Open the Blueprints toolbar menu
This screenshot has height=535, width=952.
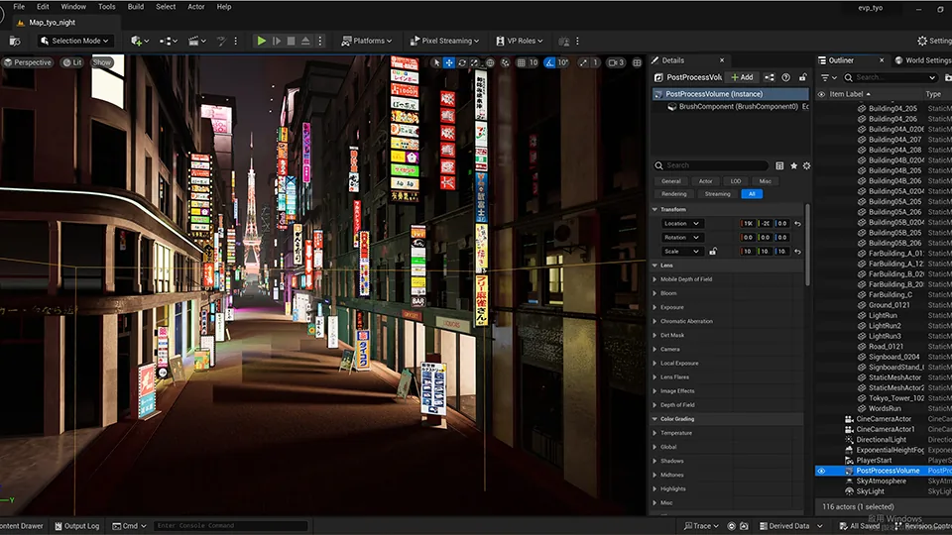coord(169,41)
